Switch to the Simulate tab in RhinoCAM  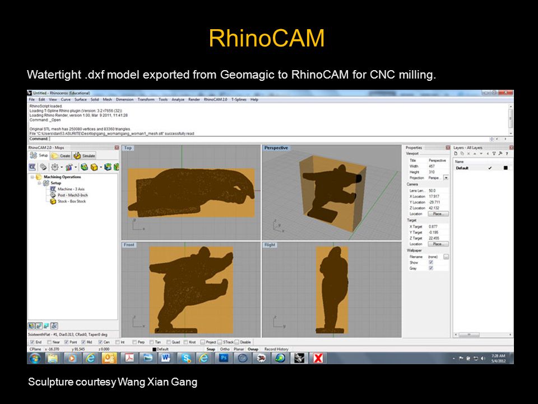tap(85, 155)
